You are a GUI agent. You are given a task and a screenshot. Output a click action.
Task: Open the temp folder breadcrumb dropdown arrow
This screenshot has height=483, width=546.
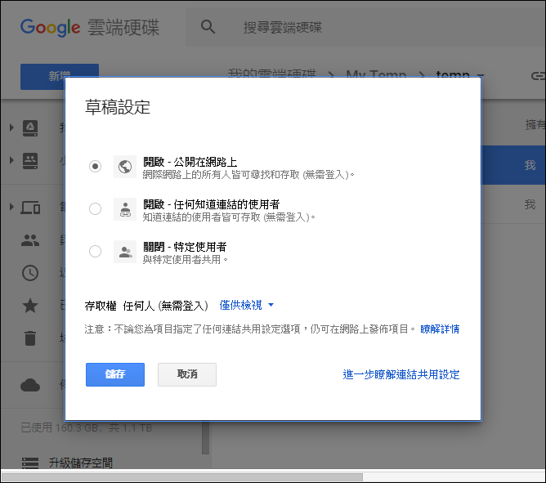coord(481,75)
